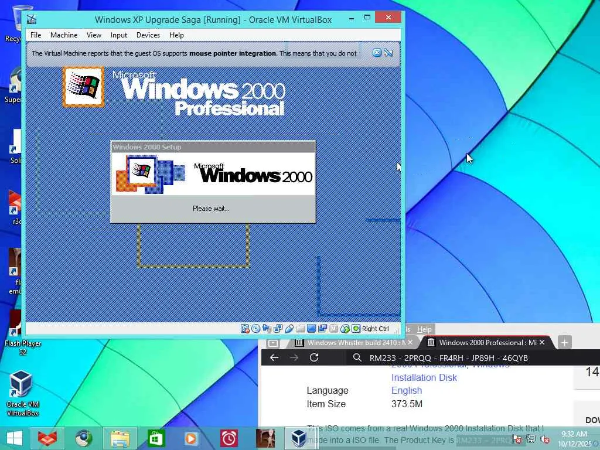Click the Windows 2000 Setup dialog title
Image resolution: width=600 pixels, height=450 pixels.
point(147,147)
